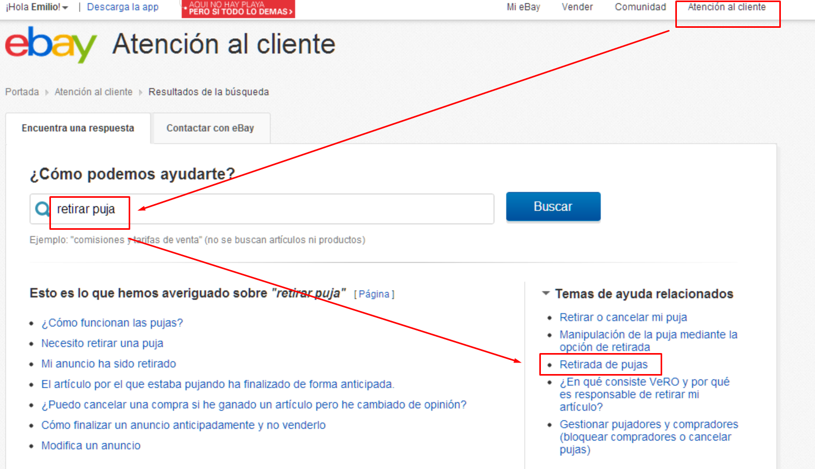The image size is (815, 469).
Task: Open Cómo finalizar un anuncio anticipadamente link
Action: tap(183, 425)
